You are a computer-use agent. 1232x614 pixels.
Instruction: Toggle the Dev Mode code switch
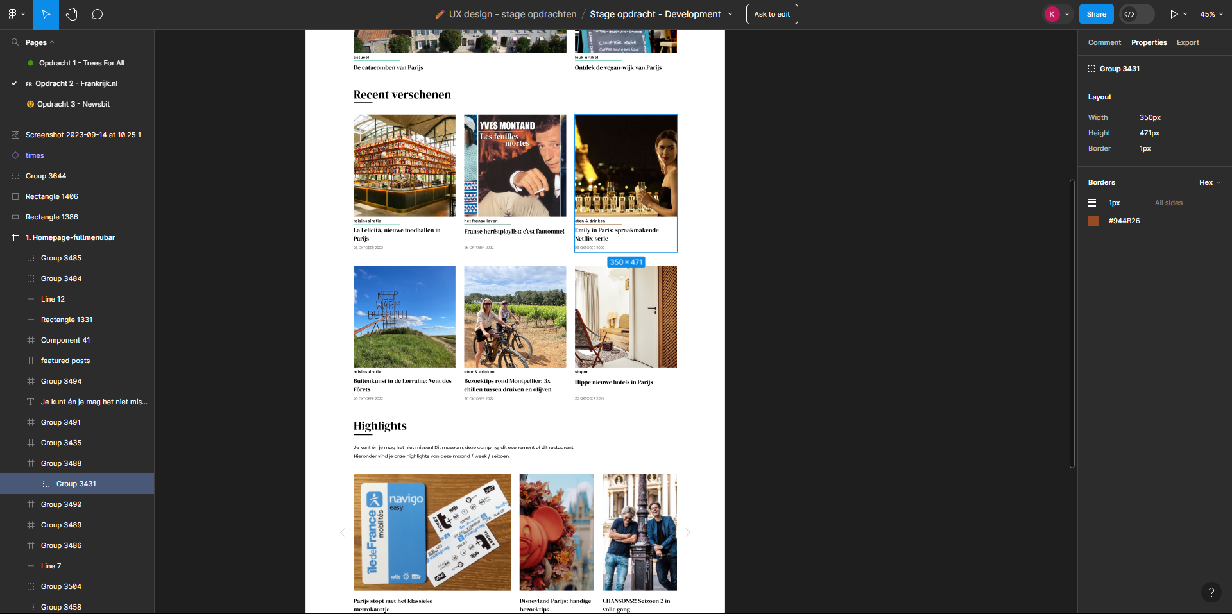(1137, 14)
